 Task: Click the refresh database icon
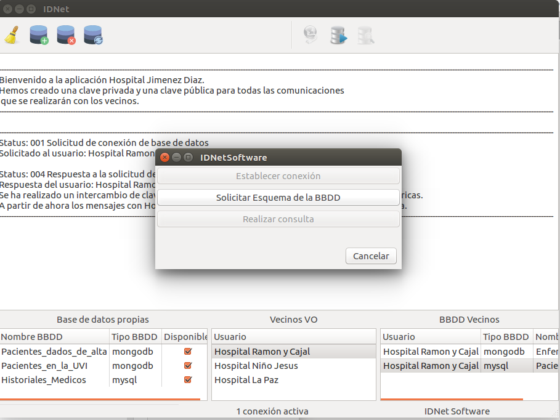click(93, 35)
